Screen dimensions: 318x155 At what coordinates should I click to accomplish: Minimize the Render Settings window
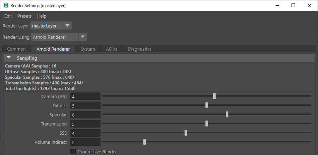pyautogui.click(x=277, y=5)
